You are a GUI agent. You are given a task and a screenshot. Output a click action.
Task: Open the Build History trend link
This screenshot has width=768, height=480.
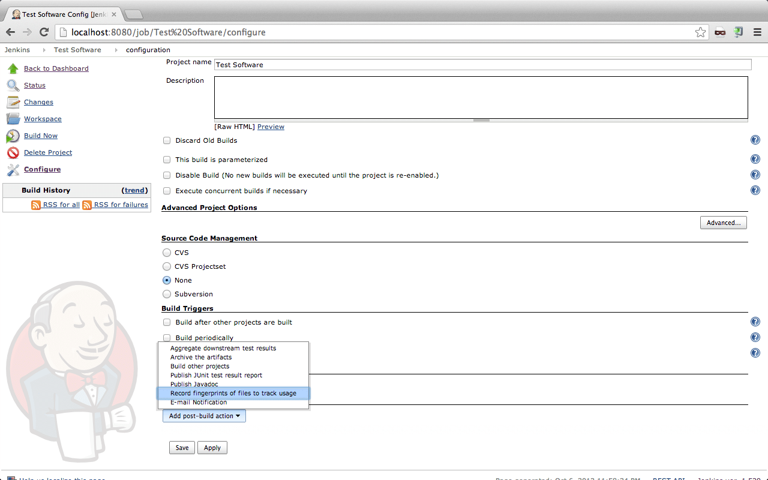click(134, 190)
